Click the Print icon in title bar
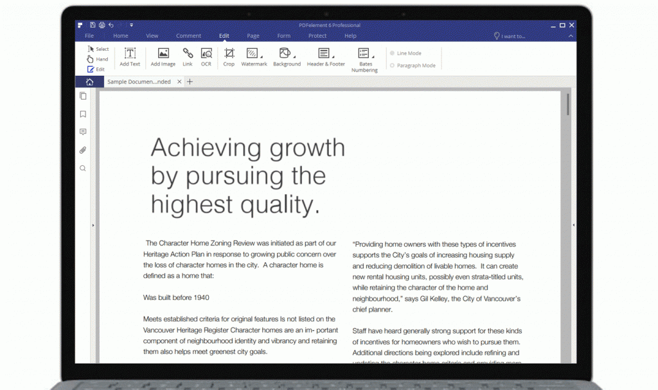 (x=102, y=25)
